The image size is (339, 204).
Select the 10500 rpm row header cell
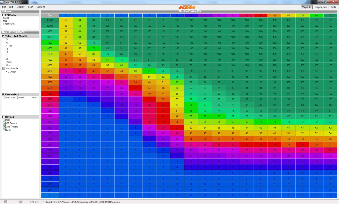tap(50, 20)
